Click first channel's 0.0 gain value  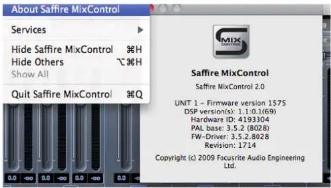[12, 178]
